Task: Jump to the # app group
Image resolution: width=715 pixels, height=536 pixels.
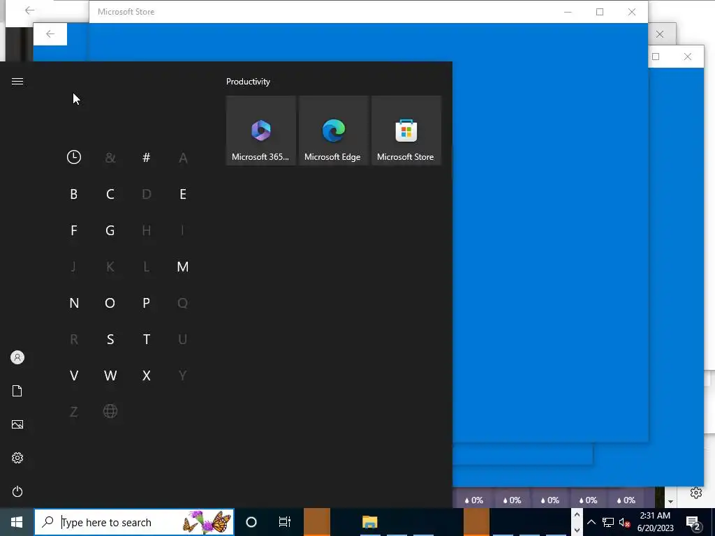Action: [x=147, y=158]
